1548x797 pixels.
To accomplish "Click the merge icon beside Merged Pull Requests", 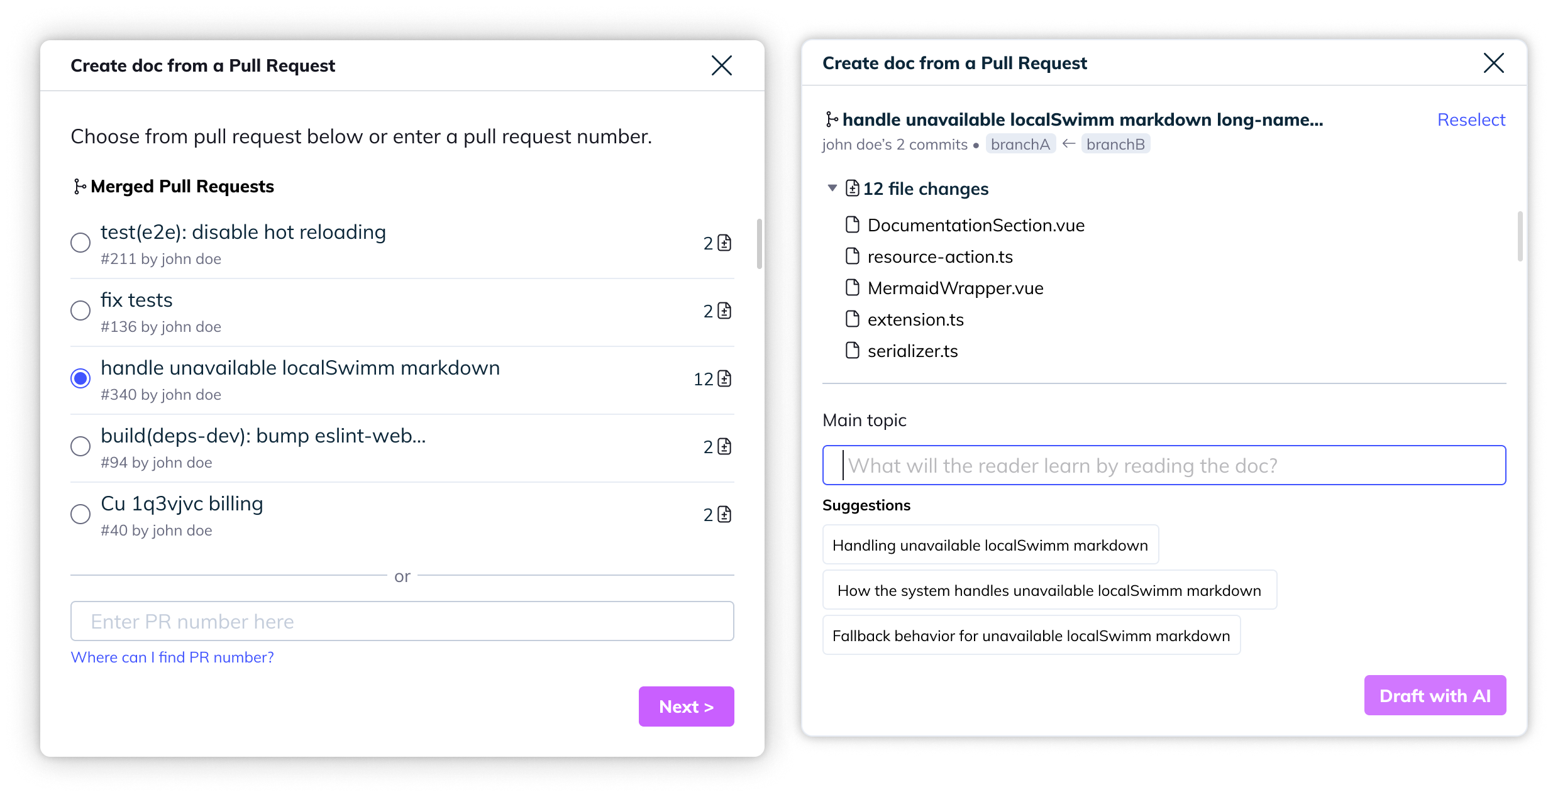I will (x=79, y=187).
